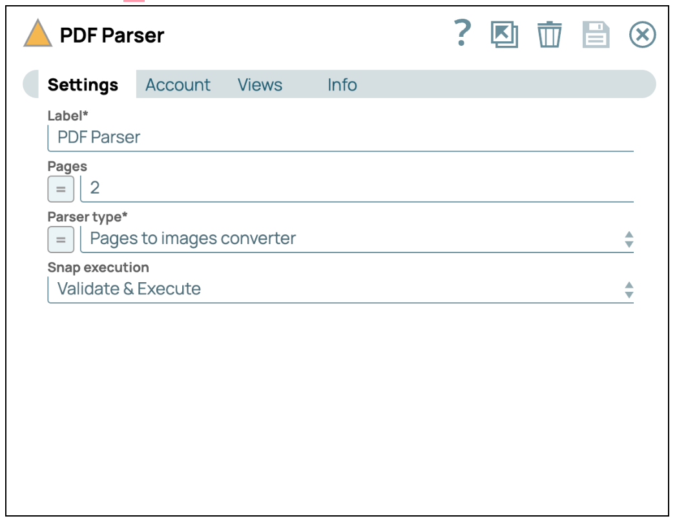The height and width of the screenshot is (523, 677).
Task: Go to the Info tab
Action: 342,85
